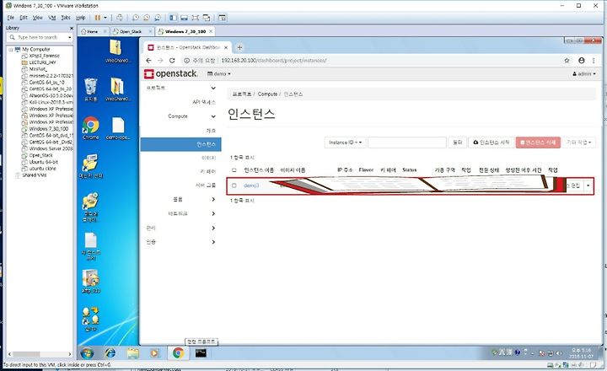Open the library search filter dropdown arrow
This screenshot has height=371, width=607.
tap(70, 38)
